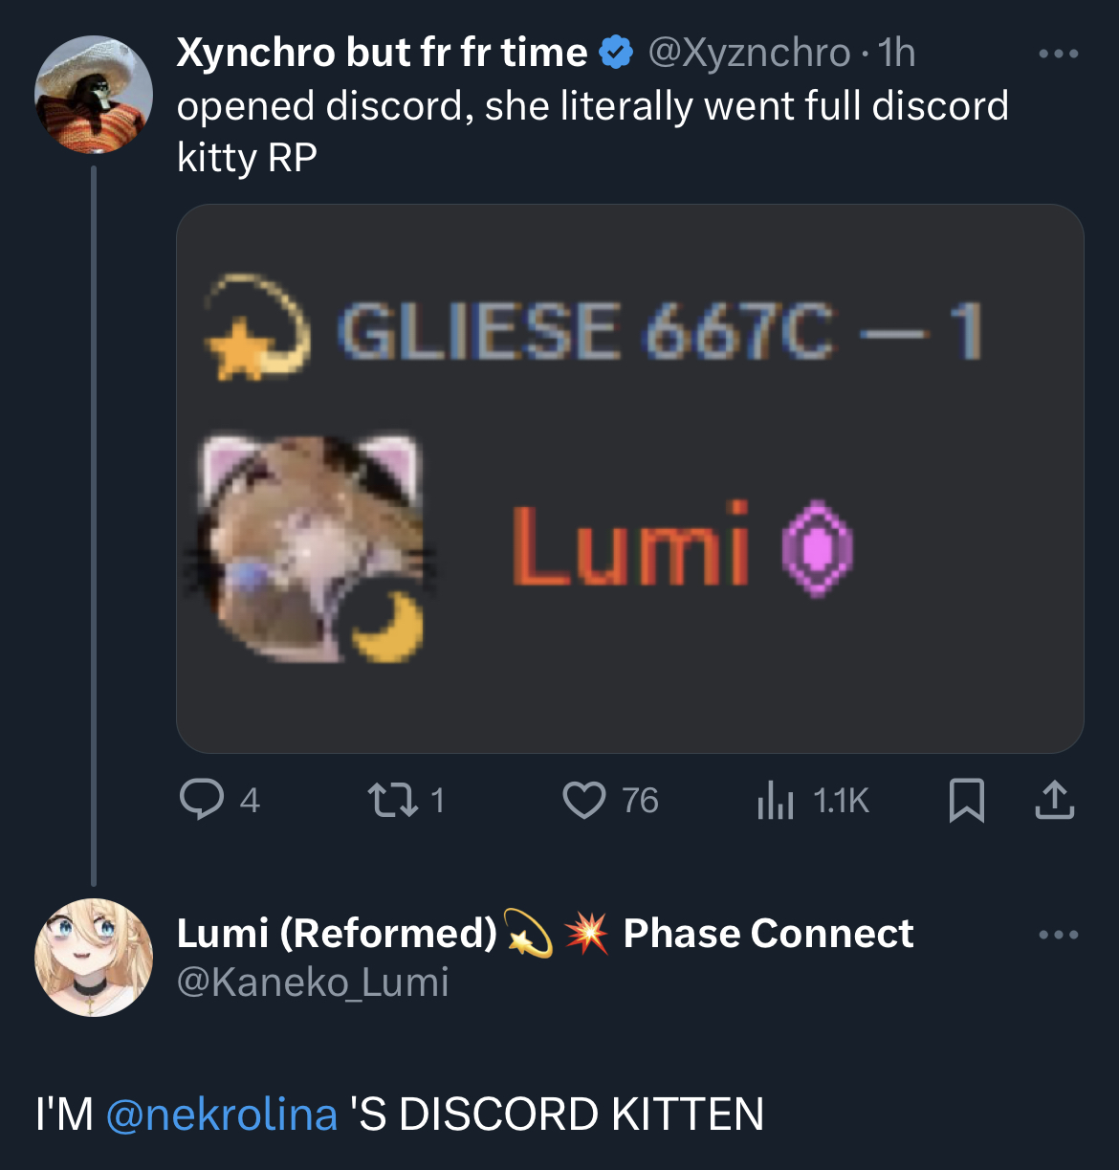This screenshot has height=1170, width=1119.
Task: Click the 1h timestamp on tweet
Action: click(897, 53)
